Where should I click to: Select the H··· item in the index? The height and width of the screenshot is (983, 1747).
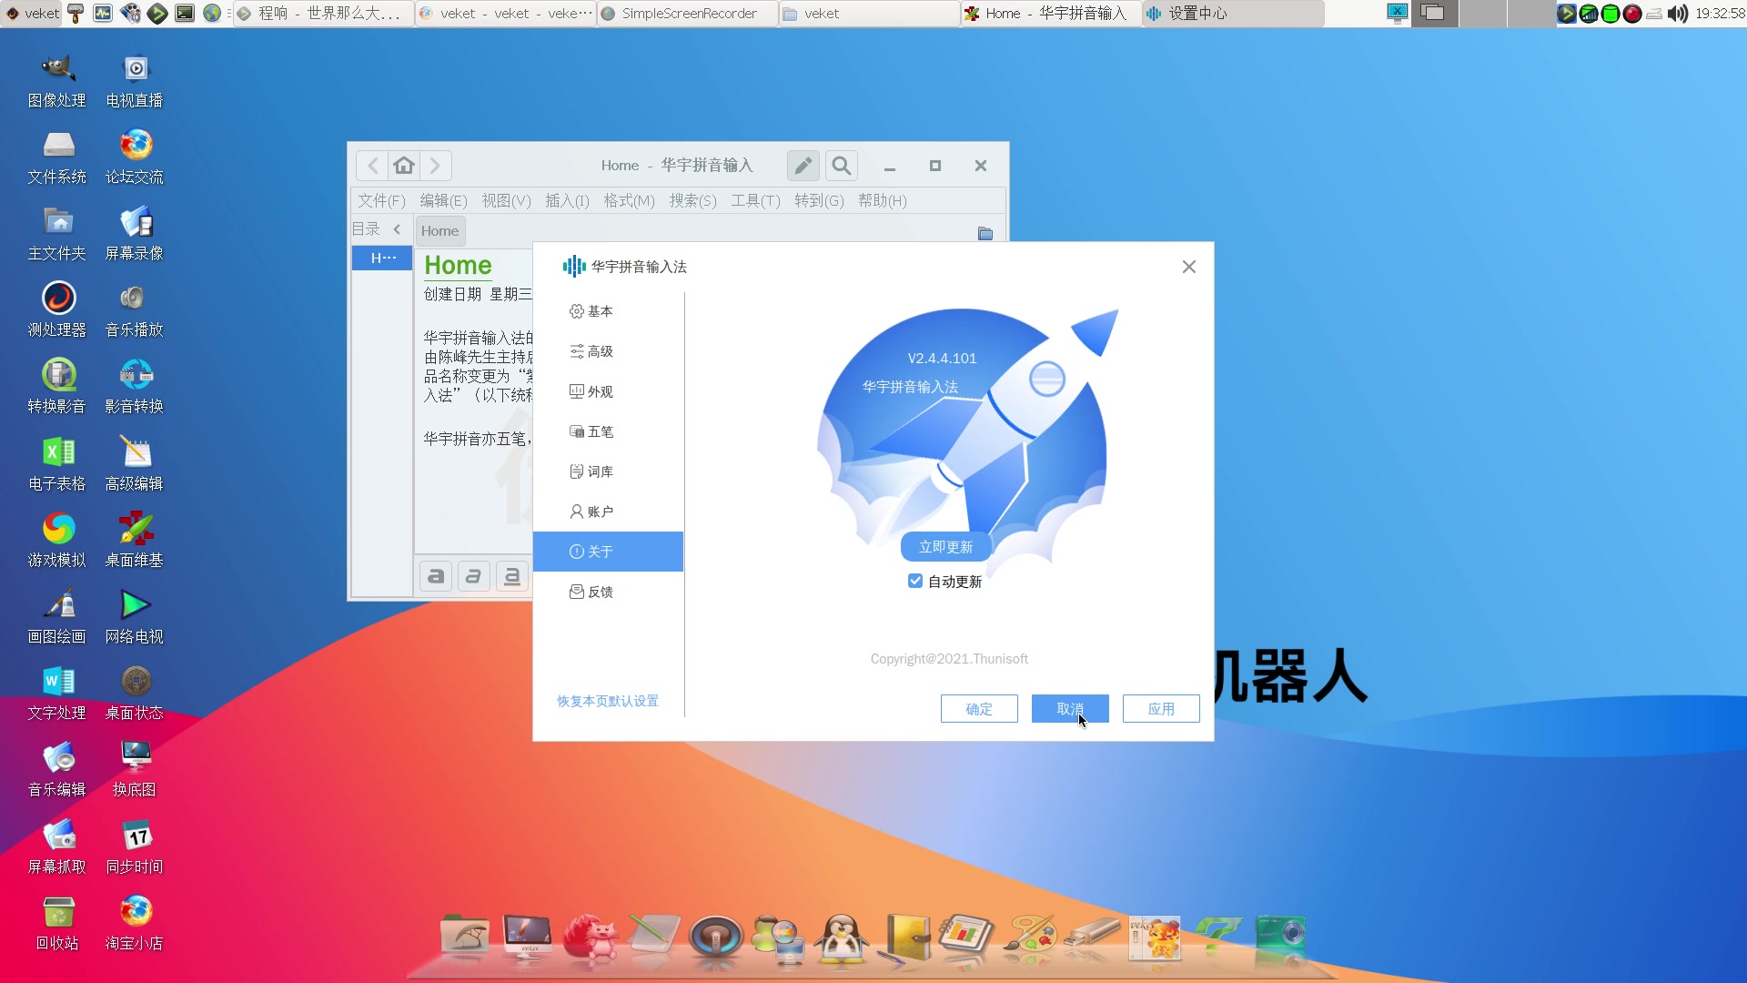382,258
